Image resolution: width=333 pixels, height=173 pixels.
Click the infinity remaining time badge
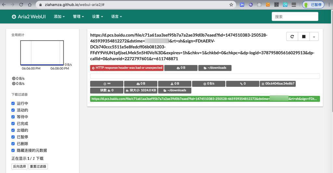click(x=107, y=84)
